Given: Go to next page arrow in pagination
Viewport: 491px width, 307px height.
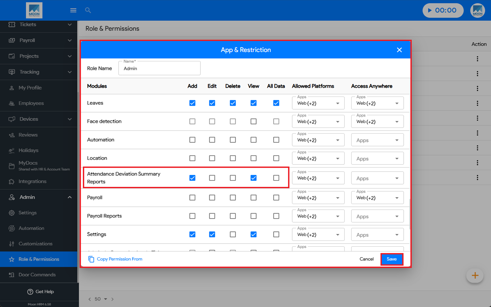Looking at the screenshot, I should click(113, 299).
